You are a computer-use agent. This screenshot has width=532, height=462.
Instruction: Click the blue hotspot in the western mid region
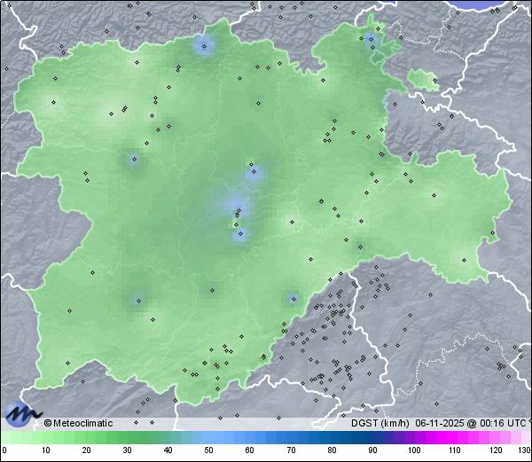[134, 161]
